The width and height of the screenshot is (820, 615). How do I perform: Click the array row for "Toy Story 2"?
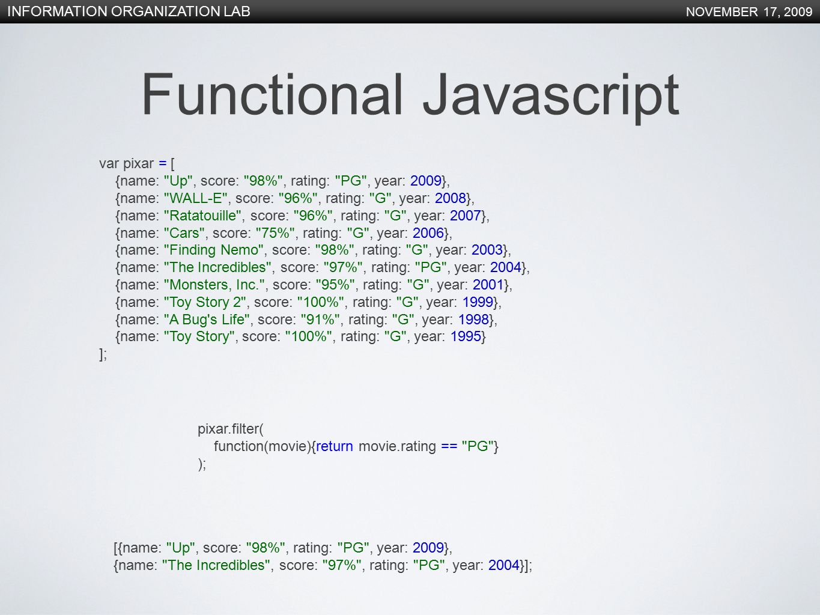pos(308,301)
